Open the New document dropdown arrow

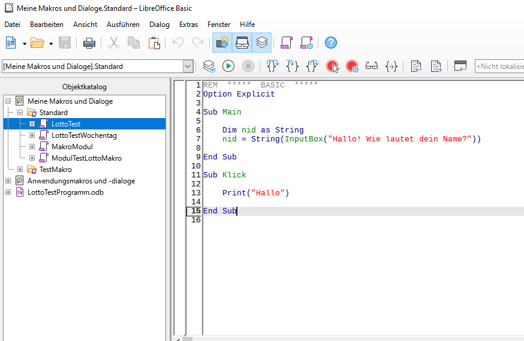pos(25,43)
